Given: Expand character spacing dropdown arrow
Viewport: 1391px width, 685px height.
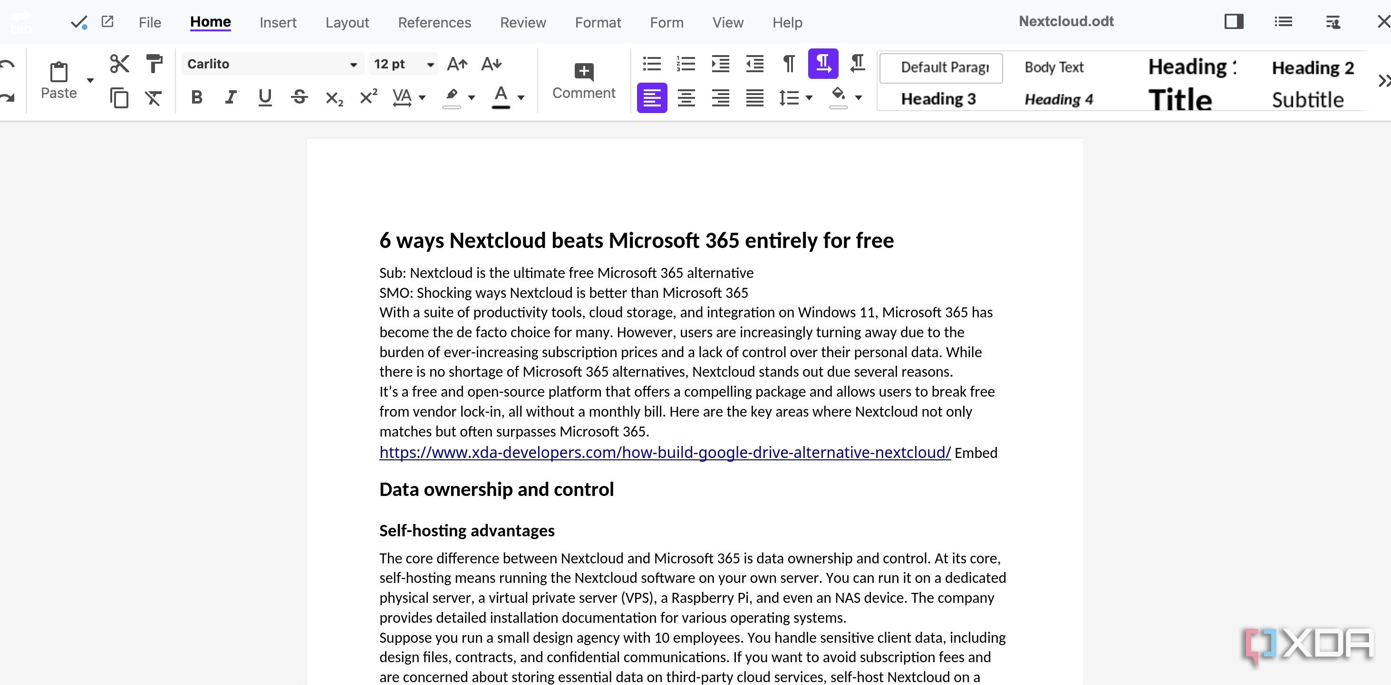Looking at the screenshot, I should tap(422, 98).
